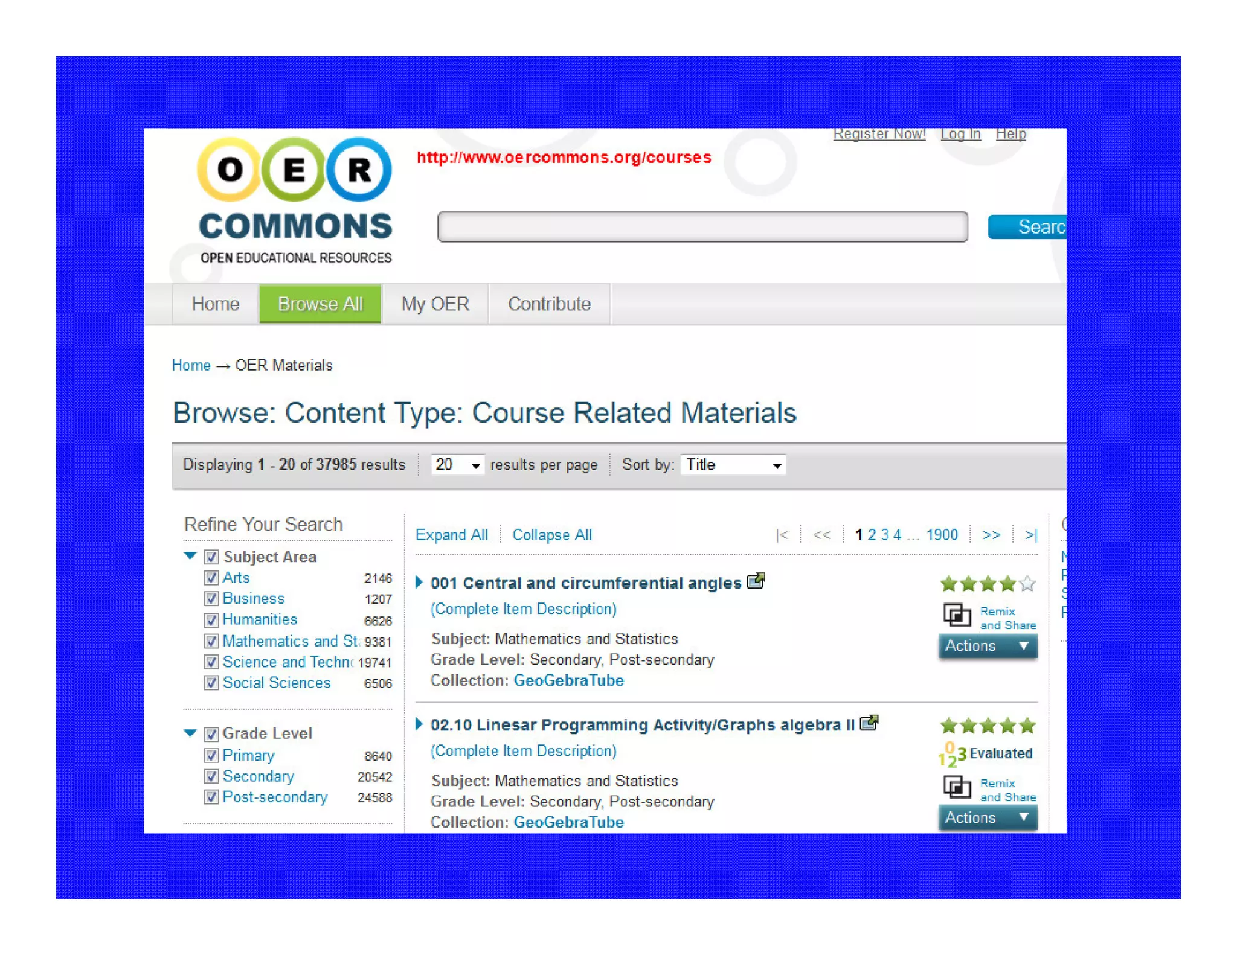Toggle the Humanities checkbox
Screen dimensions: 1237x955
pyautogui.click(x=211, y=620)
